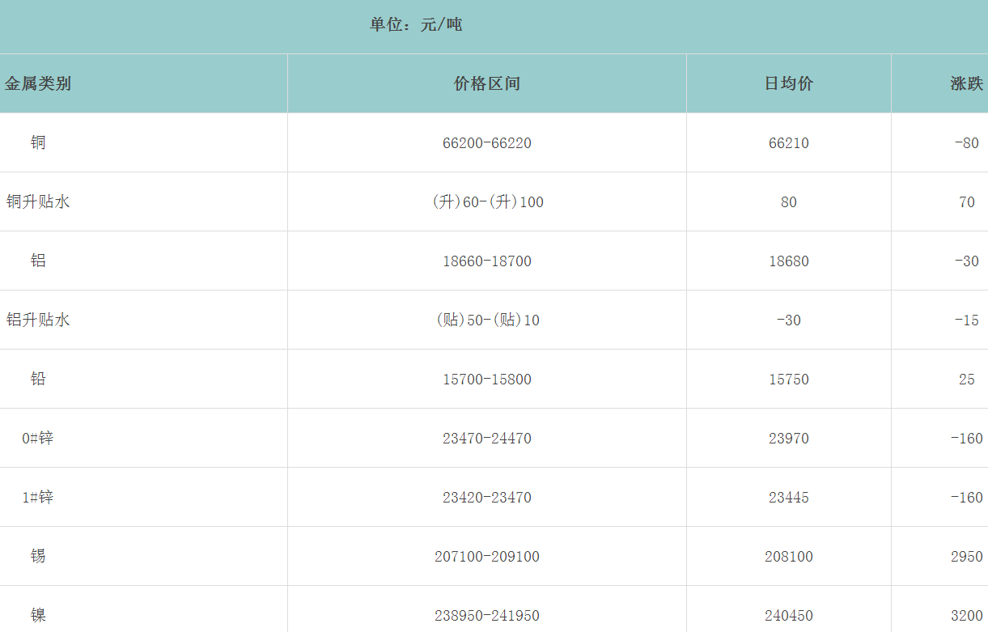Click the 价格区间 column header

coord(487,83)
